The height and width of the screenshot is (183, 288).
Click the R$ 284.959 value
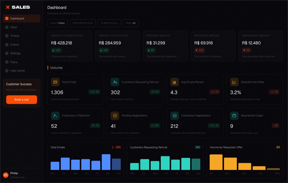pyautogui.click(x=110, y=43)
